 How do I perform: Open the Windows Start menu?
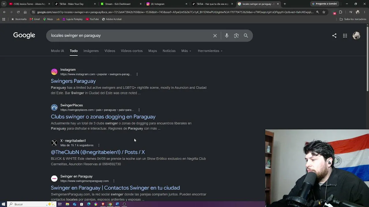(x=3, y=204)
